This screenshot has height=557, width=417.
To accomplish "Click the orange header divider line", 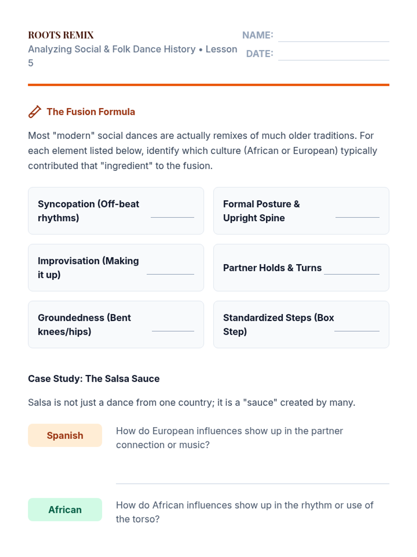I will (208, 85).
